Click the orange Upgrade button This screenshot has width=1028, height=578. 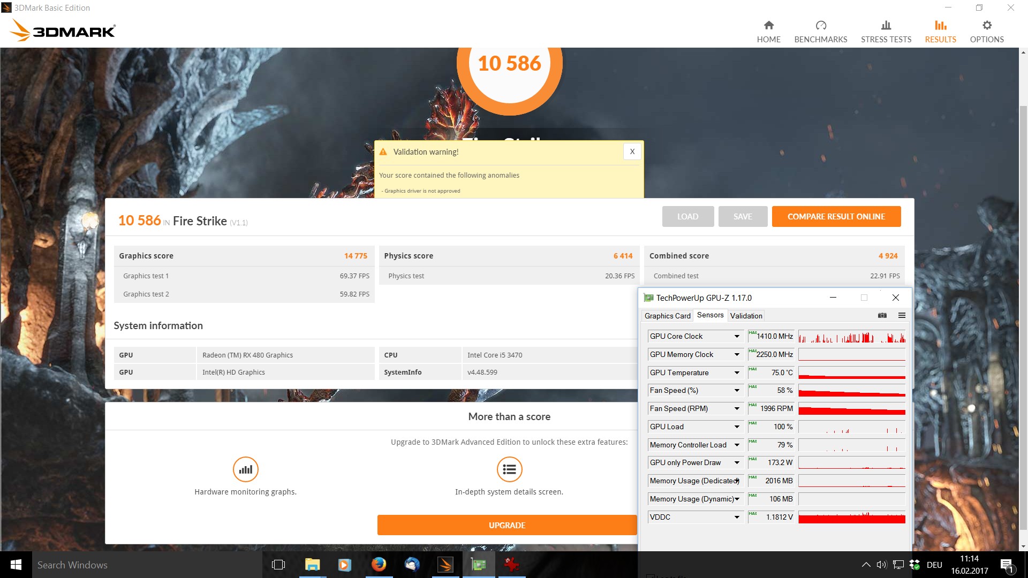(x=507, y=525)
